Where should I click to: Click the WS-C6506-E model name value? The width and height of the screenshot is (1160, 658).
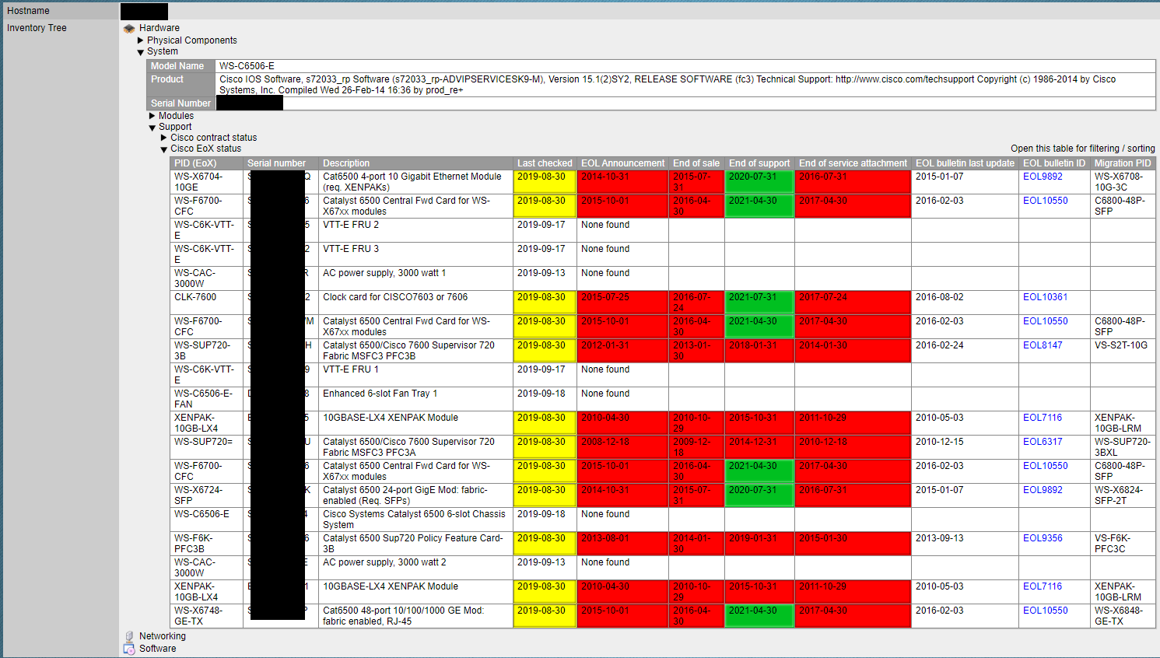coord(247,66)
